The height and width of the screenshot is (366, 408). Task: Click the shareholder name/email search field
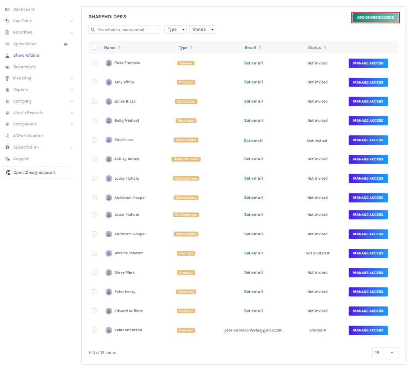click(x=127, y=30)
